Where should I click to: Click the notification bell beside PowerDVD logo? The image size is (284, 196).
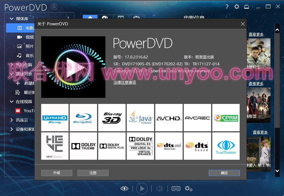click(x=54, y=7)
